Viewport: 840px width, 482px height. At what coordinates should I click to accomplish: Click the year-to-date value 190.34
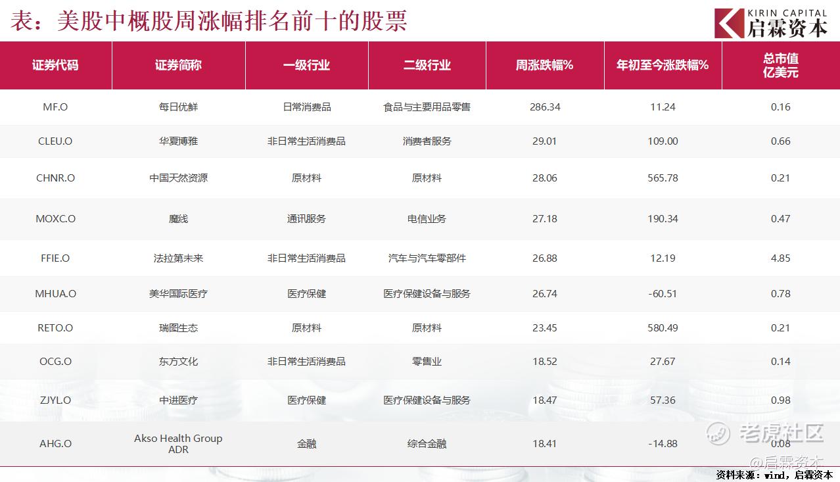pyautogui.click(x=663, y=218)
